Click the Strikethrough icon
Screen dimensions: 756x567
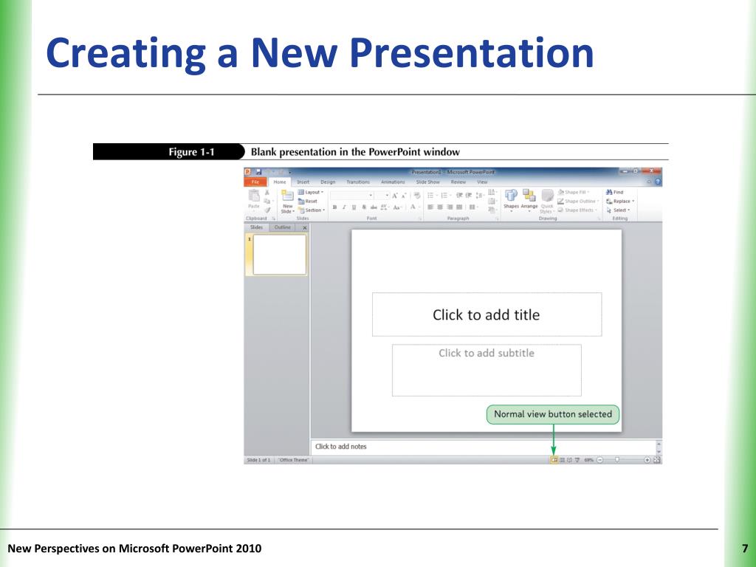point(374,207)
